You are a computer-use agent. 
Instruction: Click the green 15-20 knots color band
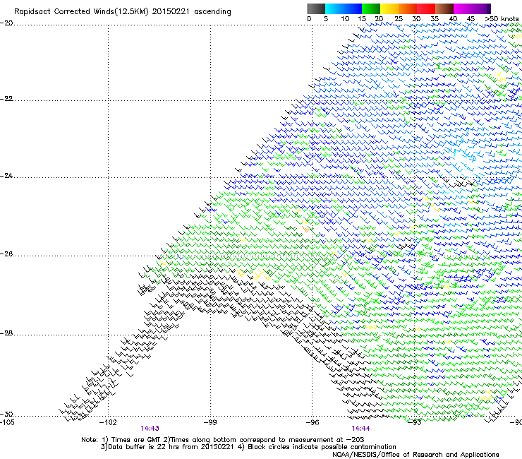point(371,8)
